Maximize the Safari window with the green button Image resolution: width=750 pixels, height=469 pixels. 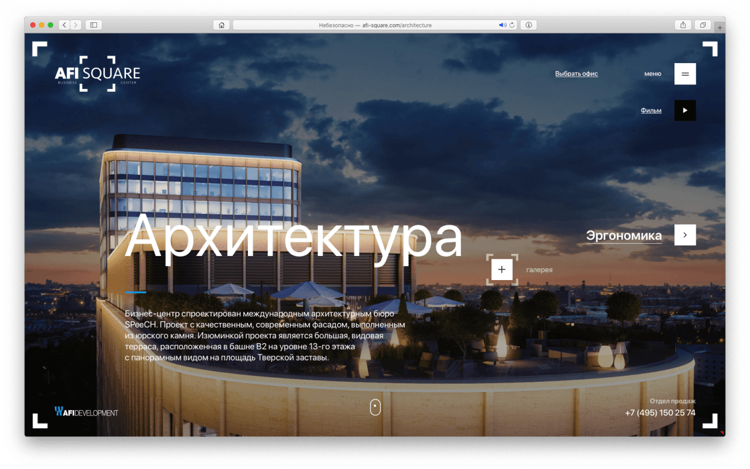(x=50, y=25)
